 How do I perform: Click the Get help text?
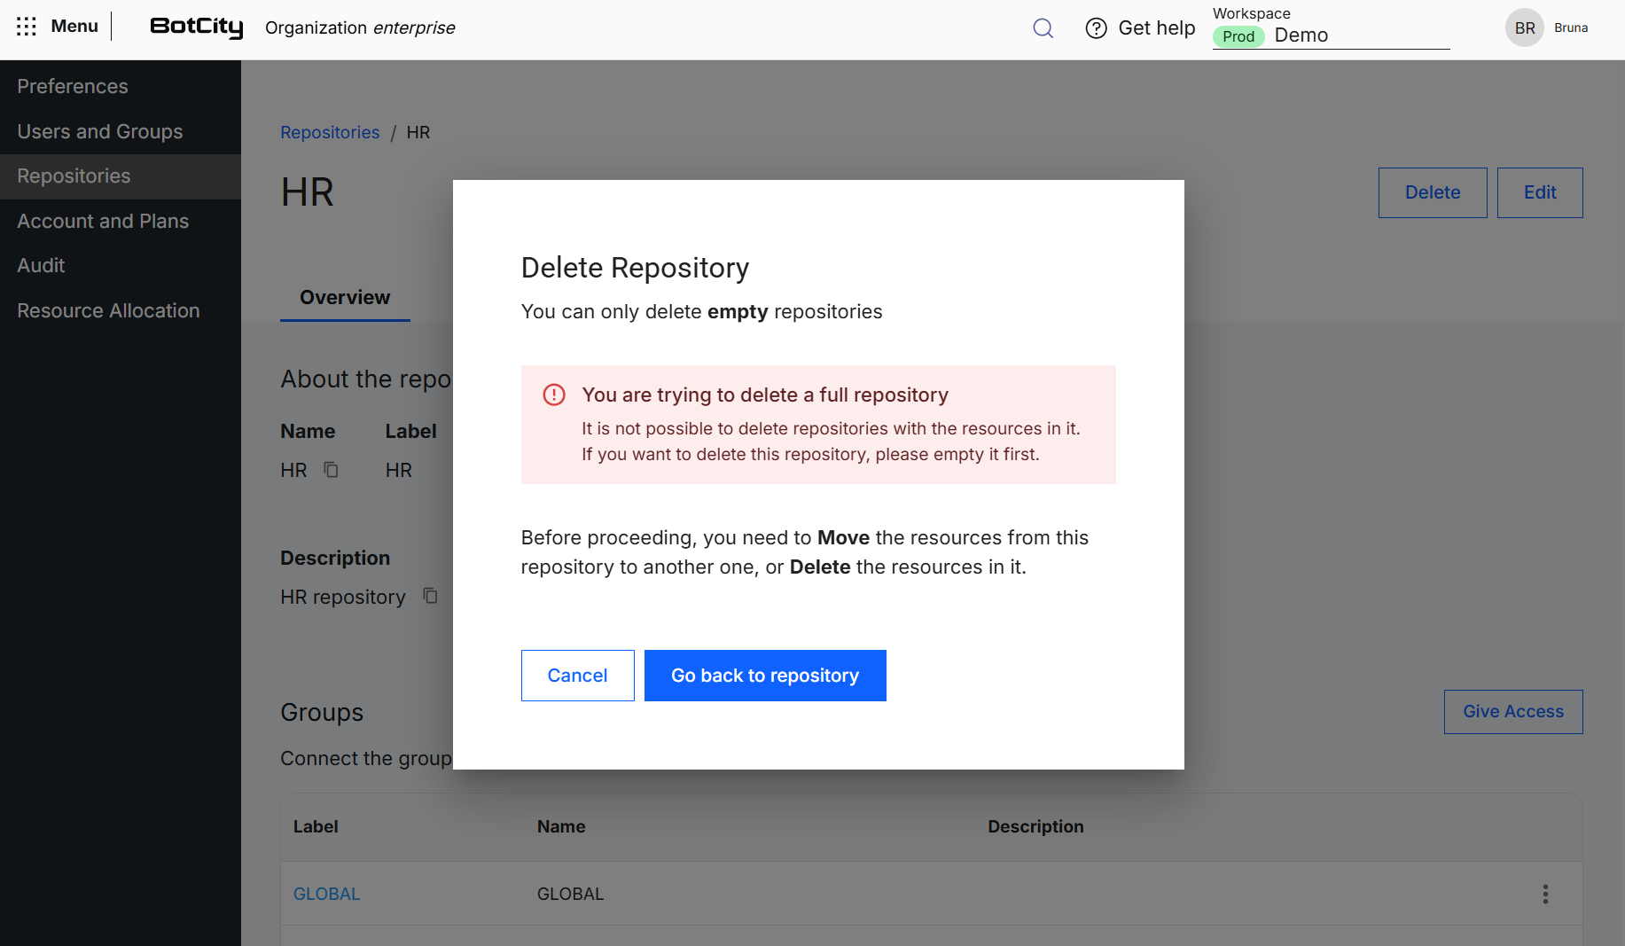pyautogui.click(x=1157, y=28)
